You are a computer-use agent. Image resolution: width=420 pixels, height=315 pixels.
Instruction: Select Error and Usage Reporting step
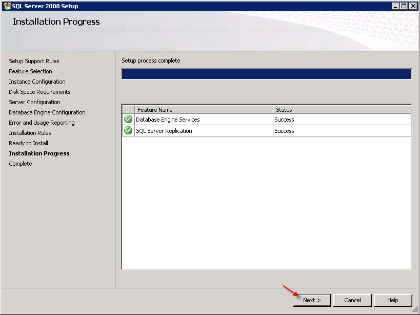click(x=42, y=123)
